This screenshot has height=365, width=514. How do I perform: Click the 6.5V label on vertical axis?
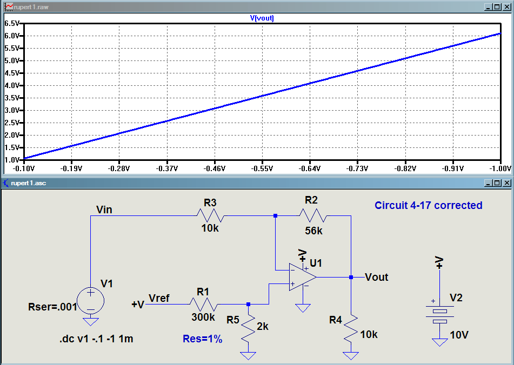(x=12, y=23)
